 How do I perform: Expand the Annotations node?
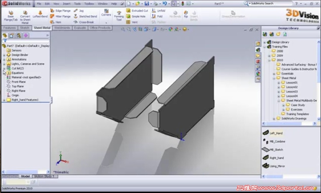(x=4, y=59)
